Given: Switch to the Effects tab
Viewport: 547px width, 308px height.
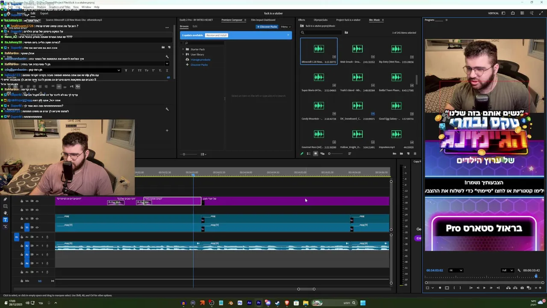Looking at the screenshot, I should 302,20.
